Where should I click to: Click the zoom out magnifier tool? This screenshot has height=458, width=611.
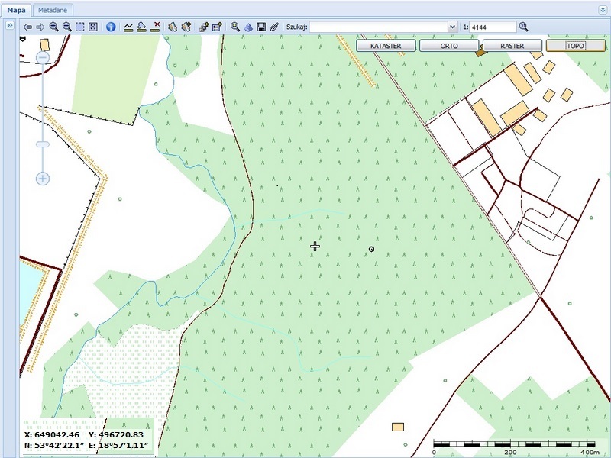pos(66,27)
